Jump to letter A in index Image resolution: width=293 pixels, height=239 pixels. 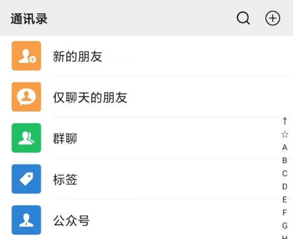[x=285, y=147]
